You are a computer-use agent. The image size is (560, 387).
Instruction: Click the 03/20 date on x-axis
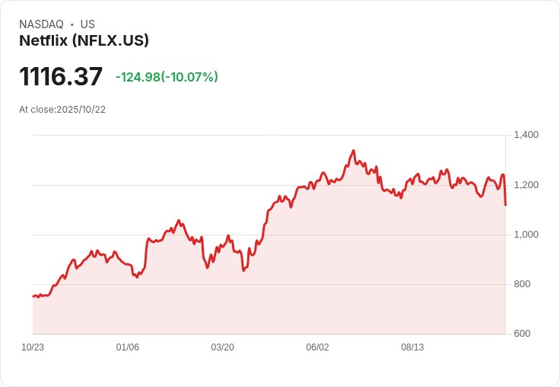point(222,347)
